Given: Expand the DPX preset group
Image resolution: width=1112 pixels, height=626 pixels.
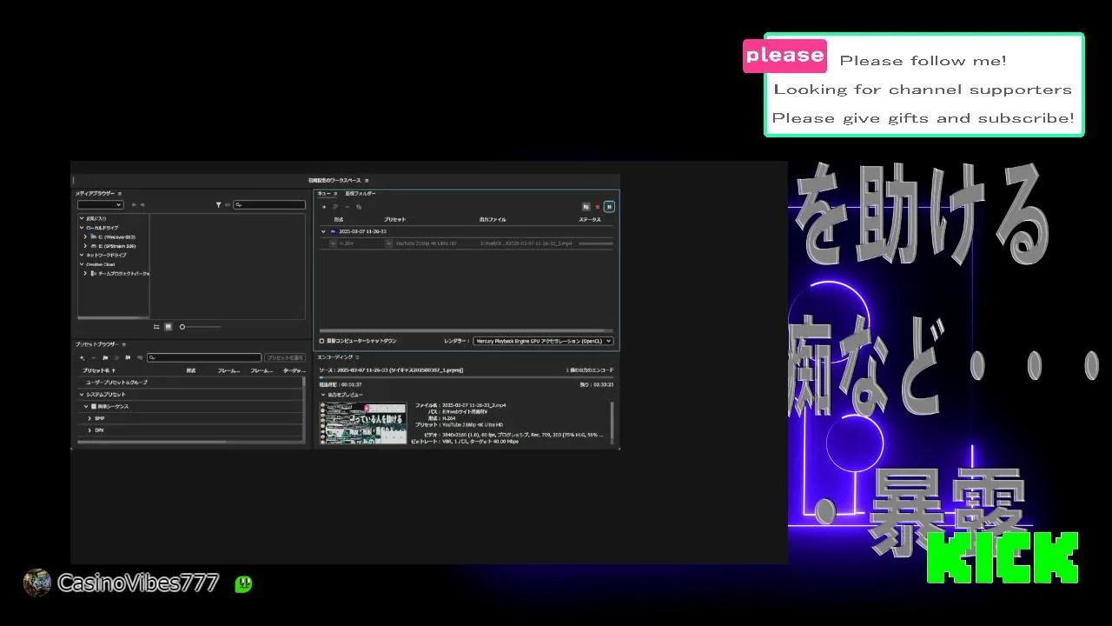Looking at the screenshot, I should [89, 430].
